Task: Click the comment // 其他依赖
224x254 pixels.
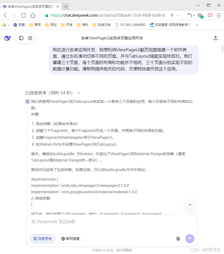Action: pyautogui.click(x=41, y=198)
